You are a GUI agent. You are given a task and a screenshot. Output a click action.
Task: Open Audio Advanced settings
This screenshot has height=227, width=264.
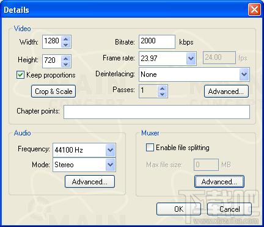pos(90,182)
